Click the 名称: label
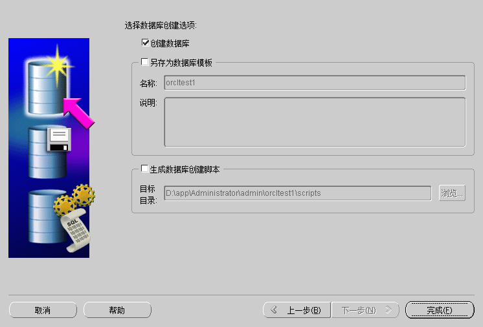483x327 pixels. (148, 83)
